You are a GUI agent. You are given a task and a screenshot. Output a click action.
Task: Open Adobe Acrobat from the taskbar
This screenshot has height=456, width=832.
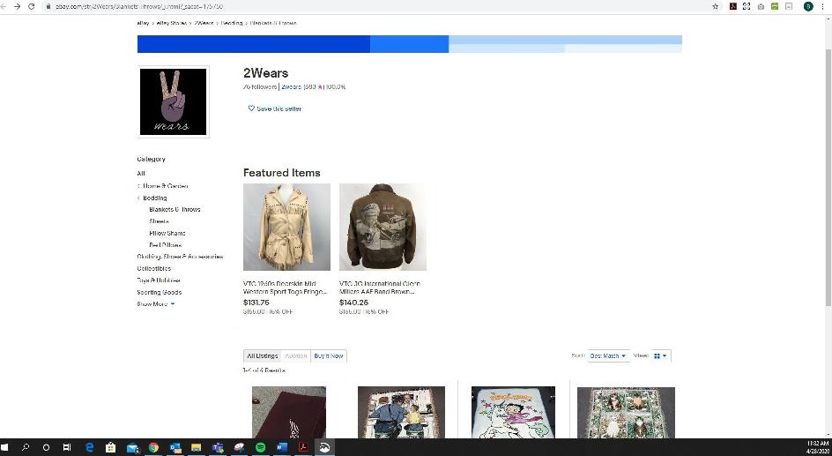click(303, 447)
